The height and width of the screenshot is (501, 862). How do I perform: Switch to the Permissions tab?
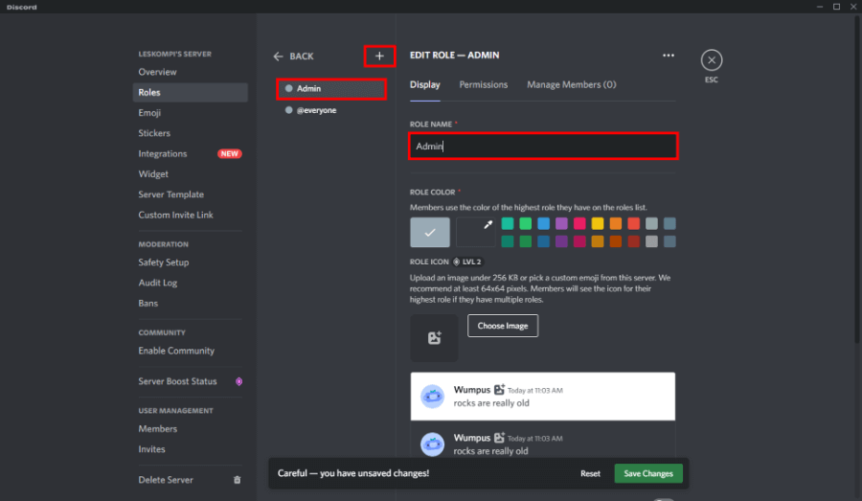pos(484,84)
